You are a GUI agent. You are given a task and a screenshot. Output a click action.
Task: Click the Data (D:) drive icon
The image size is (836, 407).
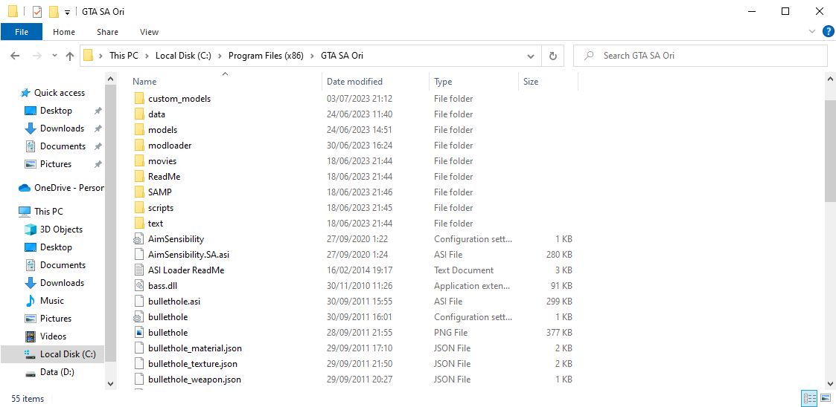coord(31,372)
